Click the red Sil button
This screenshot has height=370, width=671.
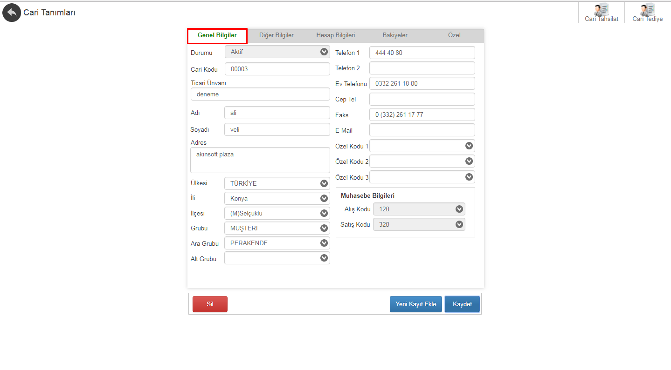[210, 304]
